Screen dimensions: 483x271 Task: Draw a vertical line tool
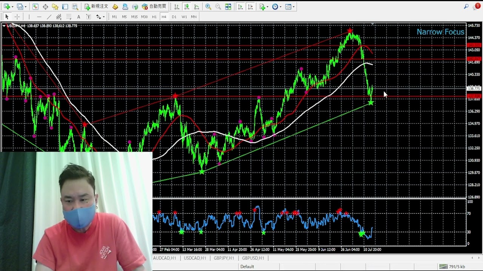pyautogui.click(x=29, y=17)
